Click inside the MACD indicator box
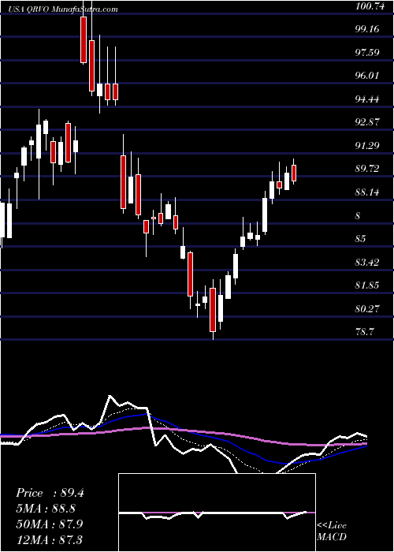Screen dimensions: 394x552 tap(217, 513)
